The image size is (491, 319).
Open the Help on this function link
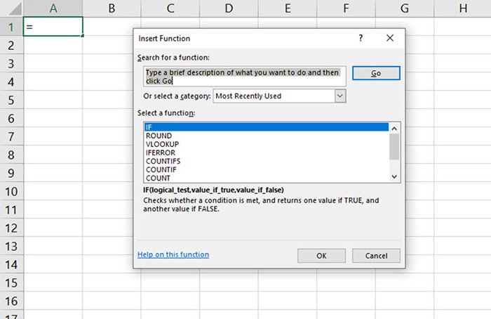click(173, 254)
